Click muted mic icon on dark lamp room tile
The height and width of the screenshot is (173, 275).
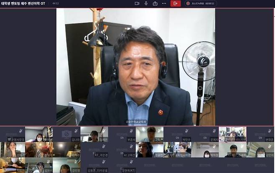pyautogui.click(x=76, y=146)
